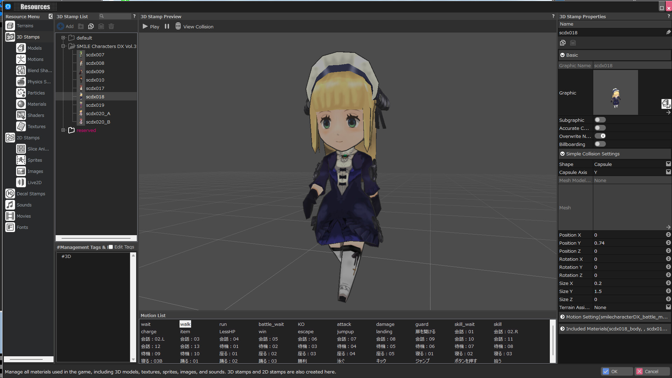Collapse the Basic properties section

562,55
